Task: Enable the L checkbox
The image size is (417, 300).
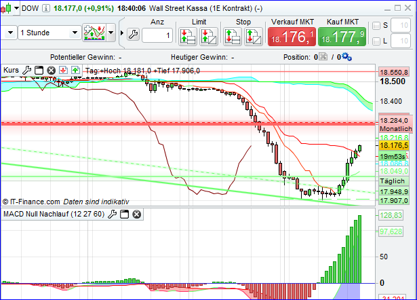Action: click(x=376, y=41)
